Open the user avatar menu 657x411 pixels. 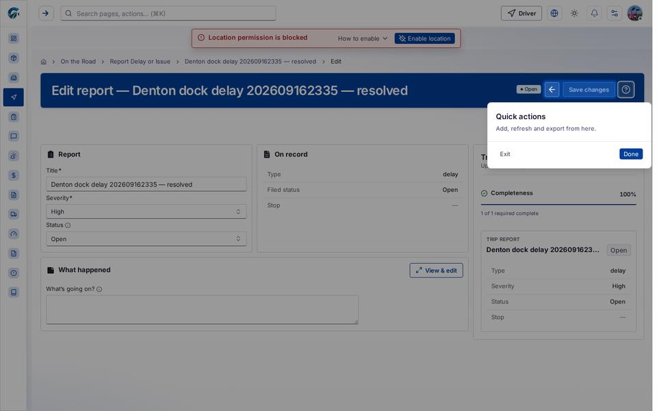(x=635, y=14)
